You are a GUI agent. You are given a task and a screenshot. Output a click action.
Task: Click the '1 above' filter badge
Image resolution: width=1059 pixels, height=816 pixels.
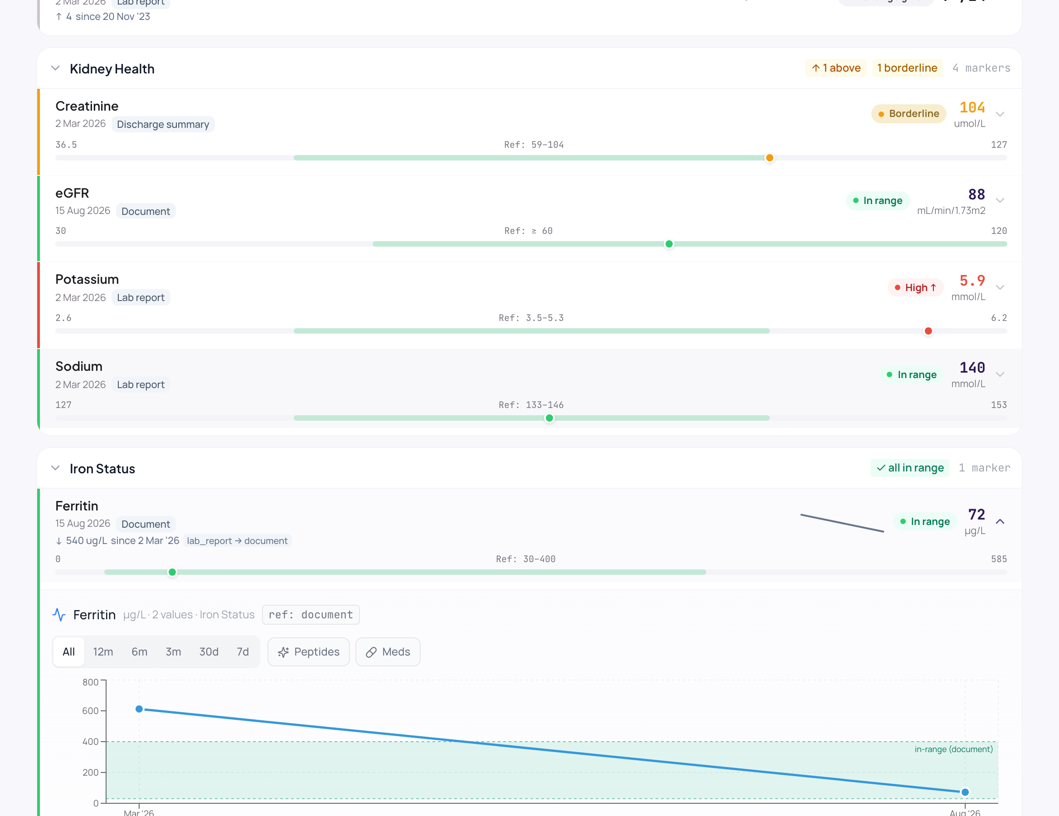click(836, 68)
